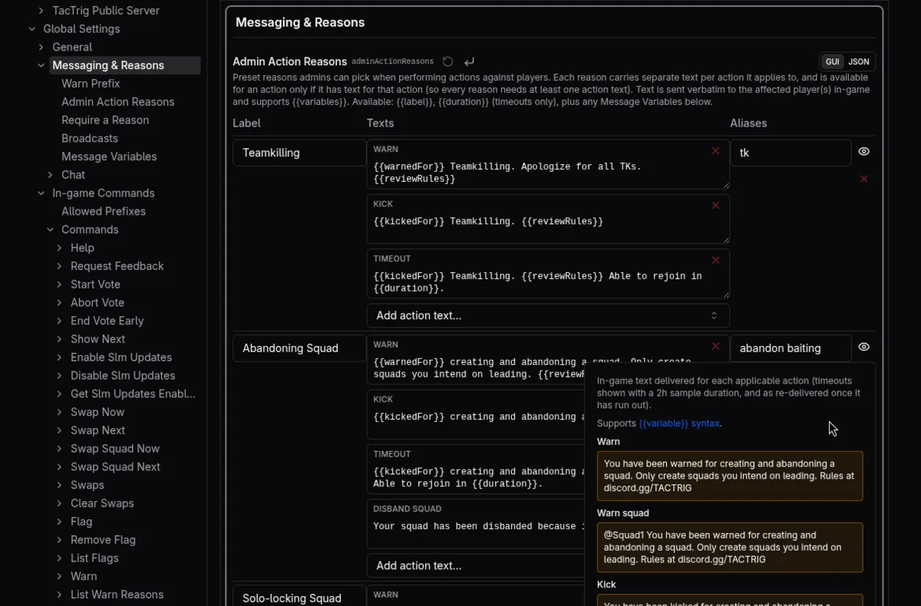Select Enable Slm Updates command
Viewport: 921px width, 606px height.
click(121, 357)
